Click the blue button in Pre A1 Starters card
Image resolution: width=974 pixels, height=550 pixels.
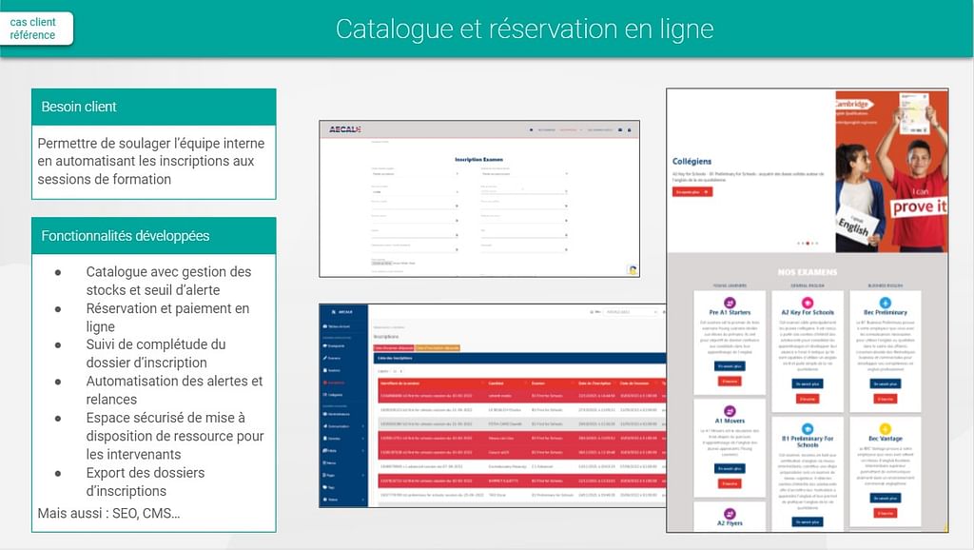point(730,365)
